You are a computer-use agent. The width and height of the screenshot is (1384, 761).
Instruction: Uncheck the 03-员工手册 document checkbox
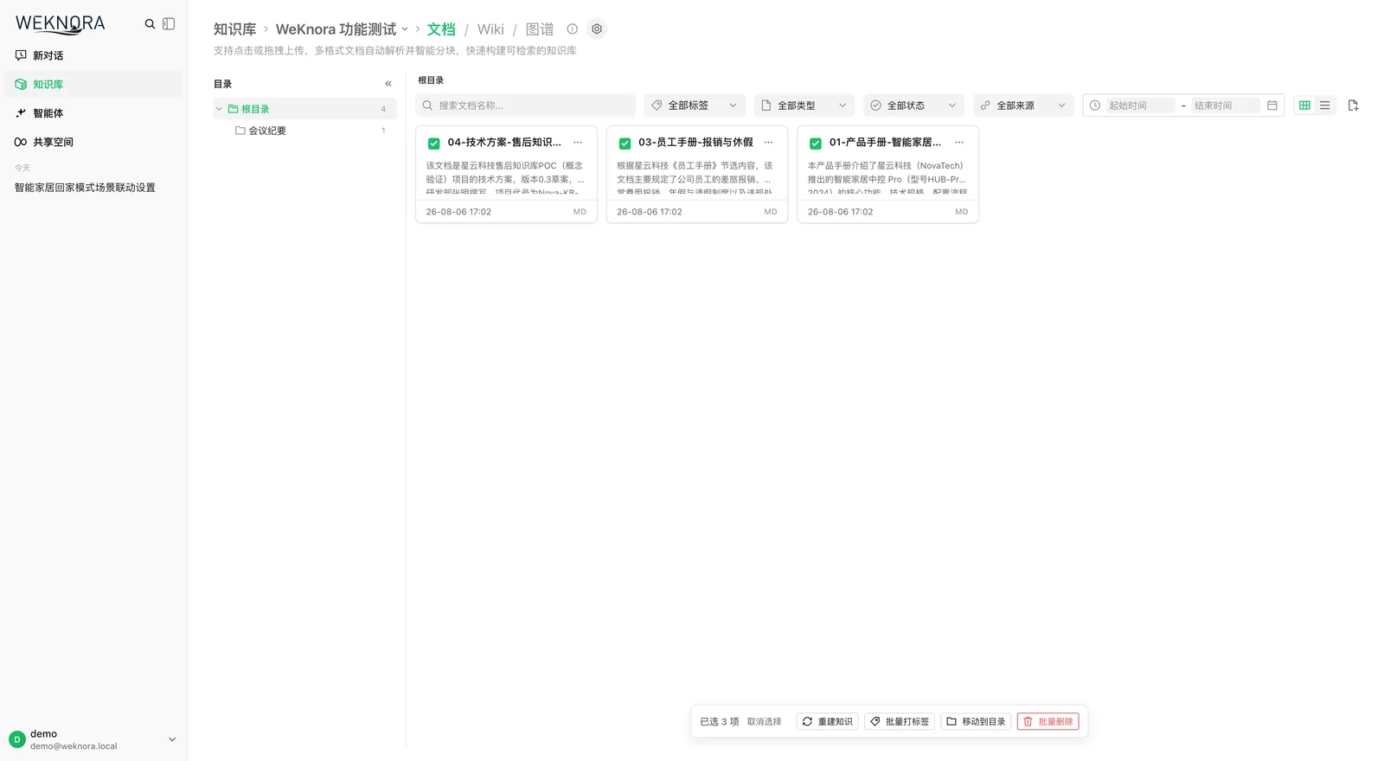(625, 144)
